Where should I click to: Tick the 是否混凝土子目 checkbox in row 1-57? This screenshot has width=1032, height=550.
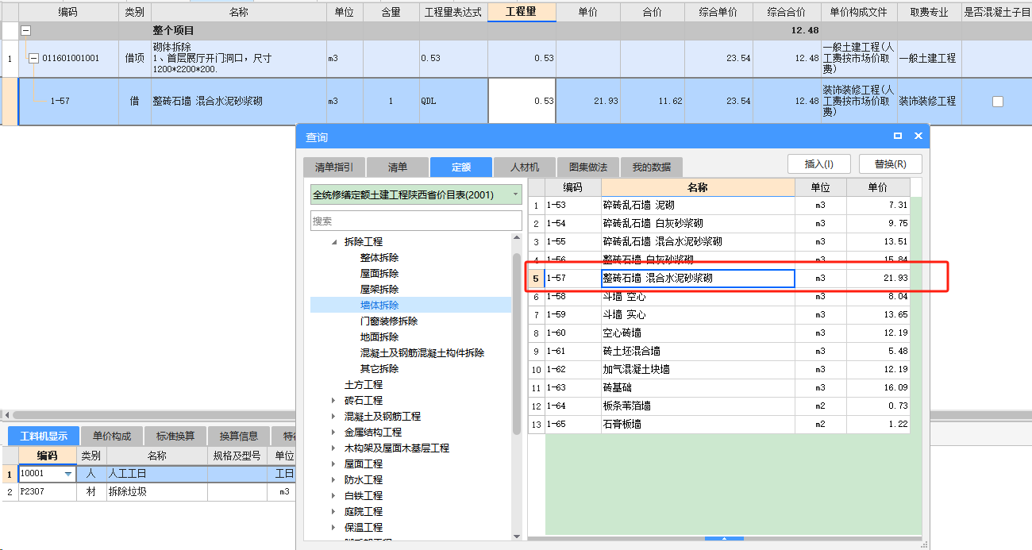(997, 102)
